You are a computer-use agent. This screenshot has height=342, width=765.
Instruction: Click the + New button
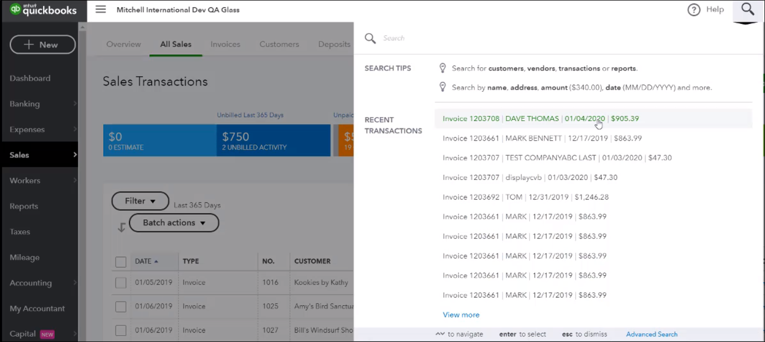click(42, 45)
